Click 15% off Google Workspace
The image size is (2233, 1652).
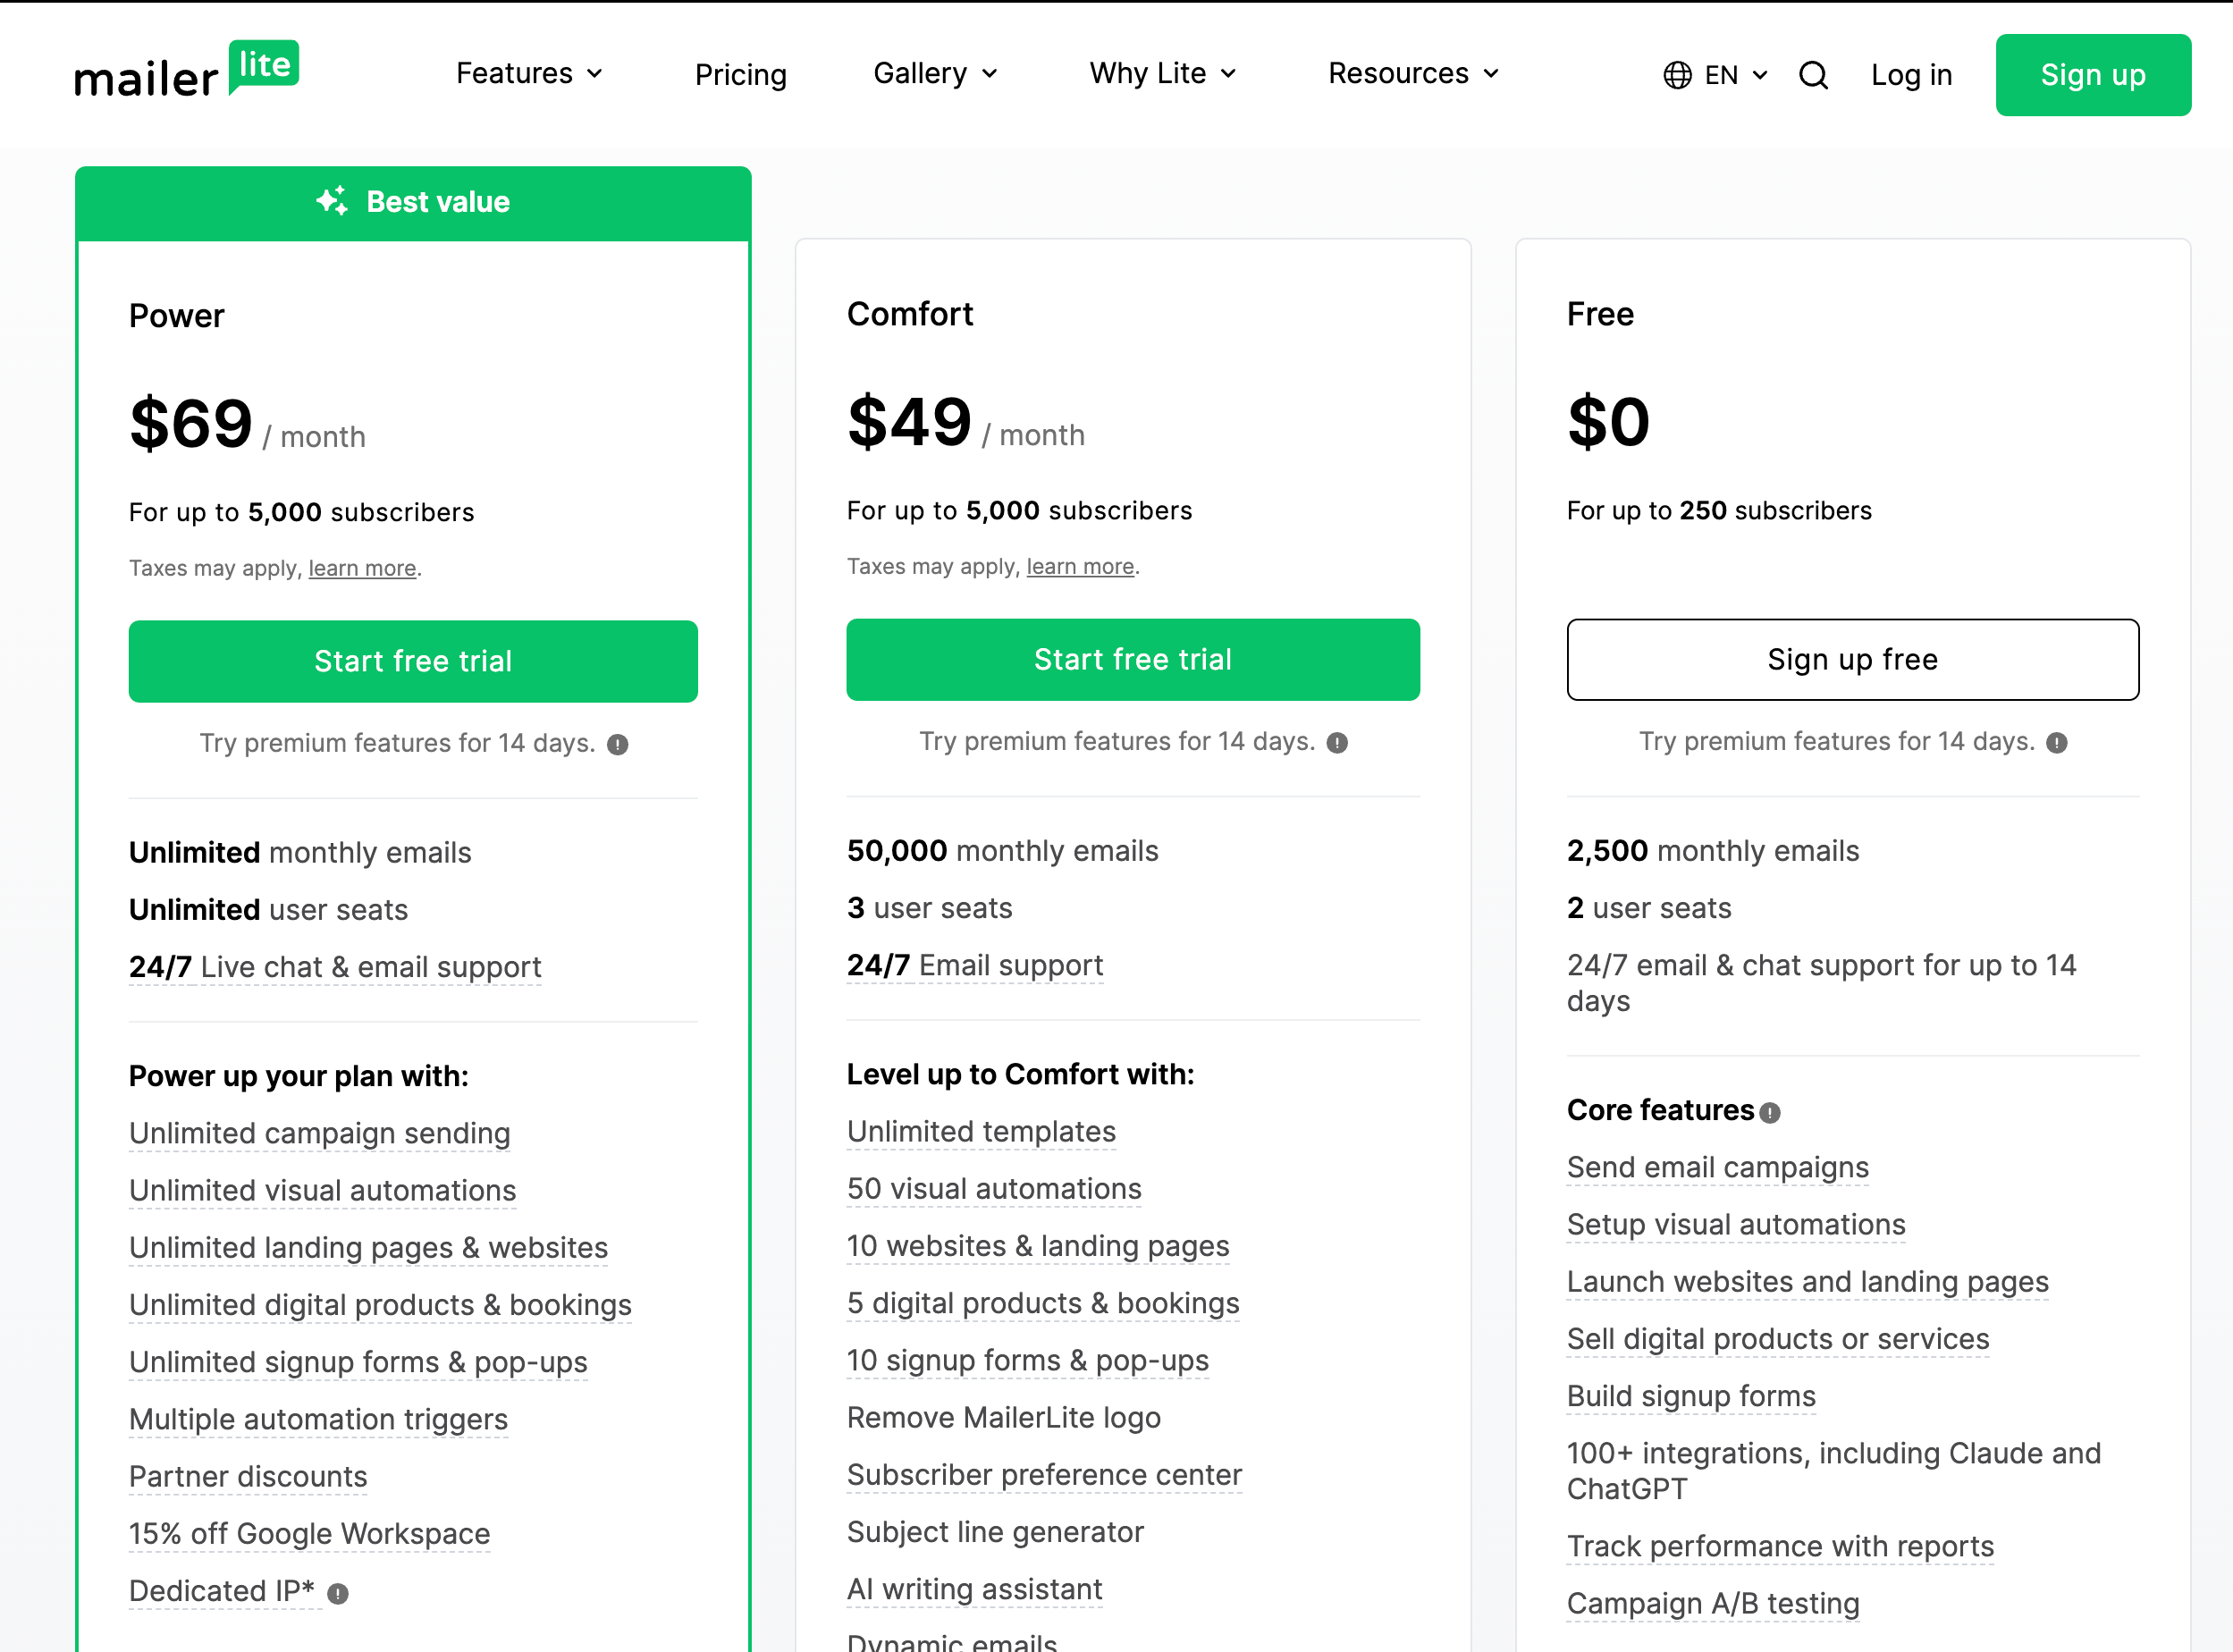click(x=310, y=1533)
